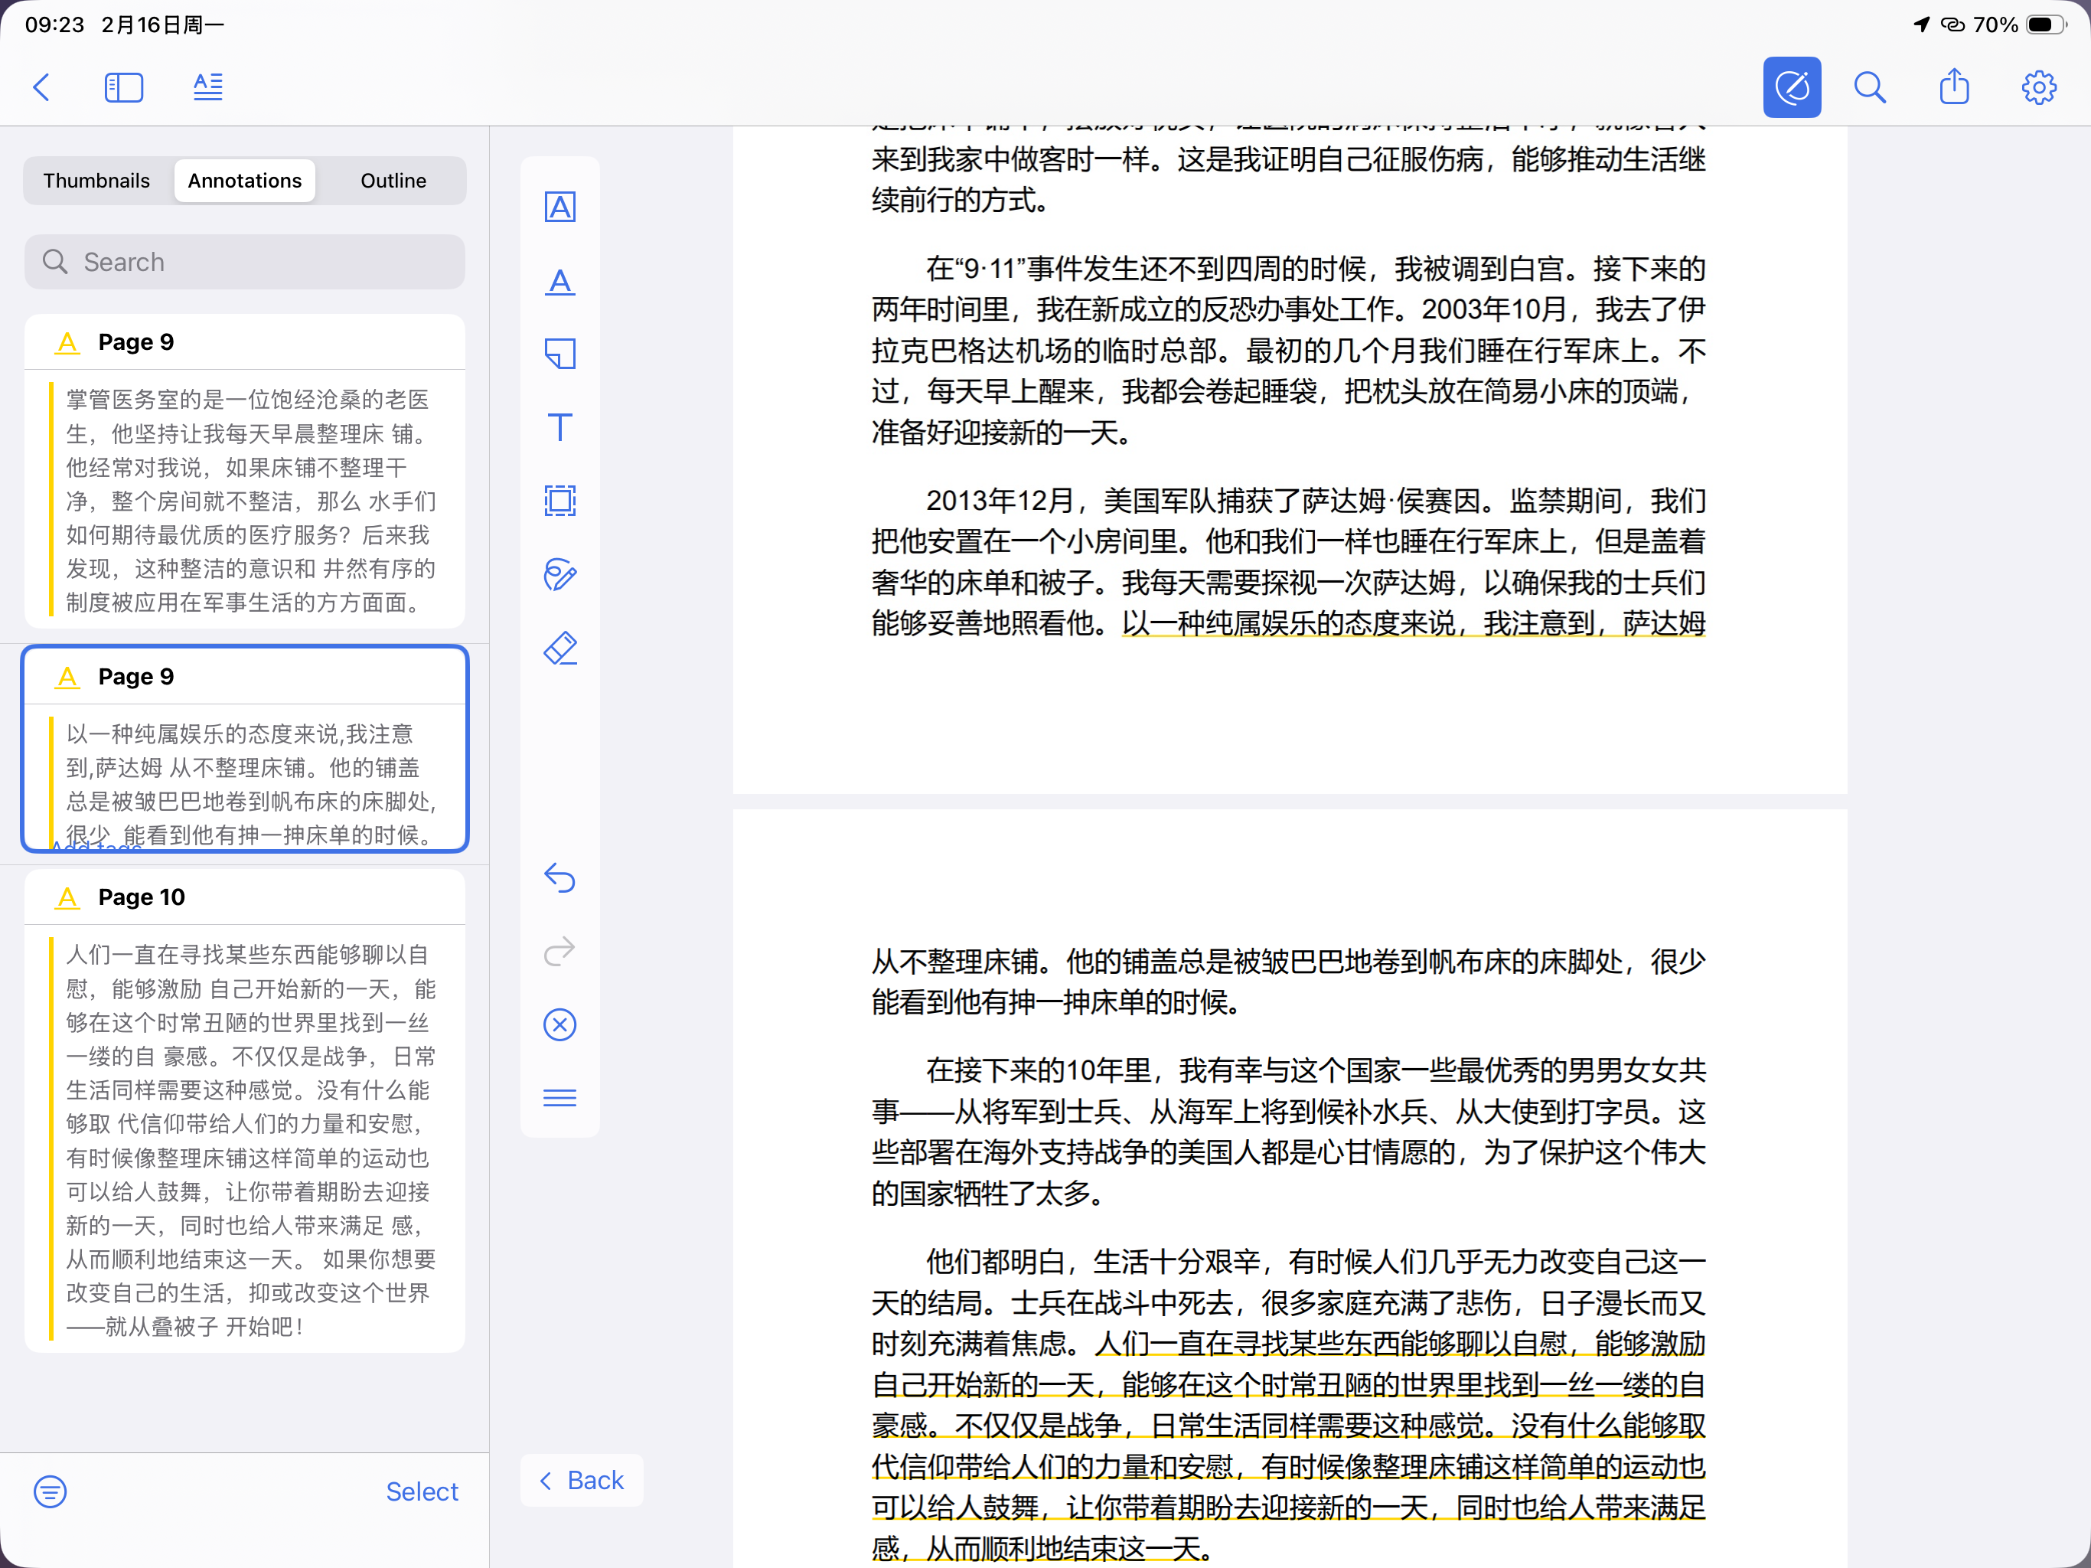Tap the Select button in the sidebar
Viewport: 2091px width, 1568px height.
tap(422, 1491)
